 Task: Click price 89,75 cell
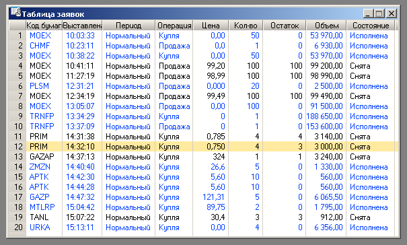pos(216,207)
